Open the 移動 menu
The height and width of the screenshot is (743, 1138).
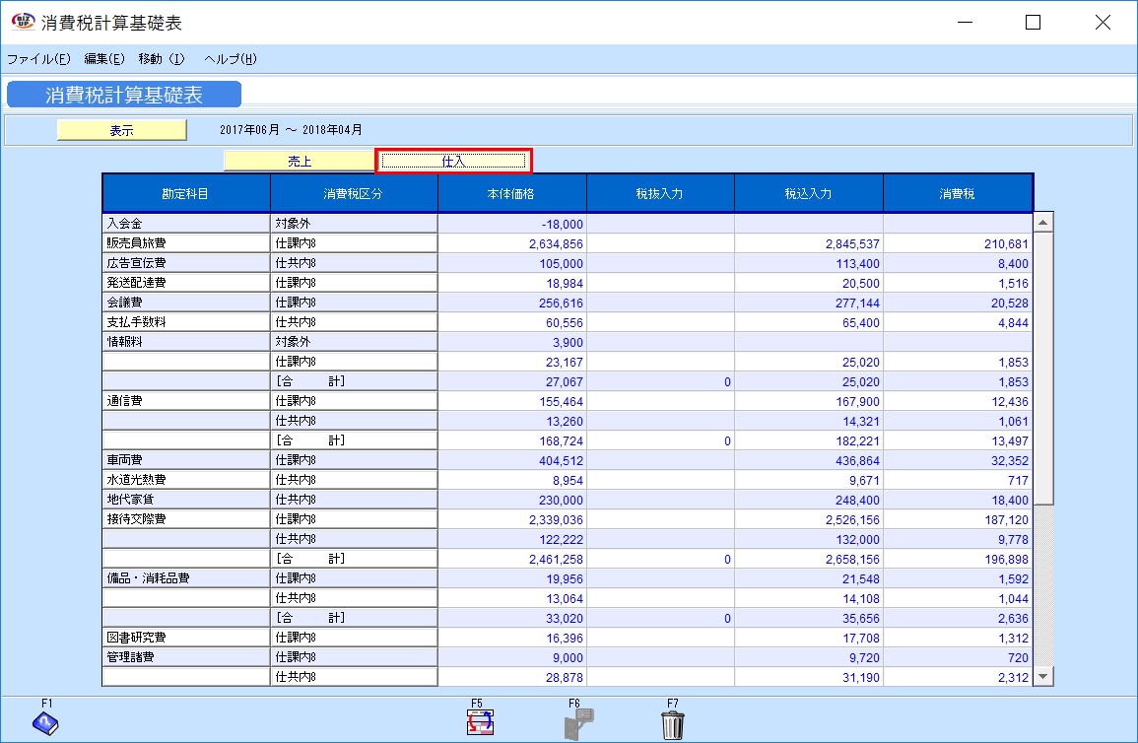(160, 59)
